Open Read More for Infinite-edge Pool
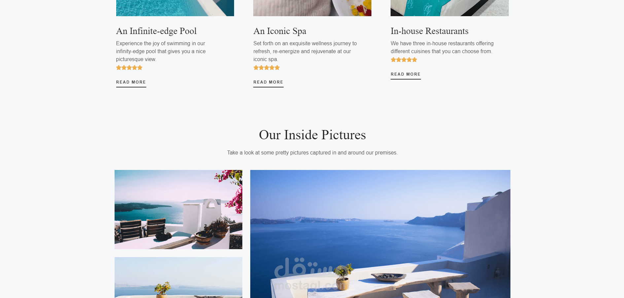 [x=131, y=82]
